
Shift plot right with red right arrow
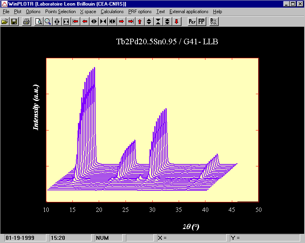pos(122,22)
